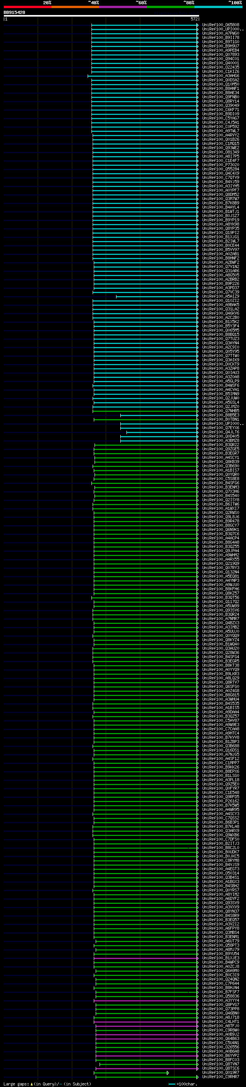Open hit UniRef100_B9II78
The image size is (246, 1087).
(x=220, y=37)
